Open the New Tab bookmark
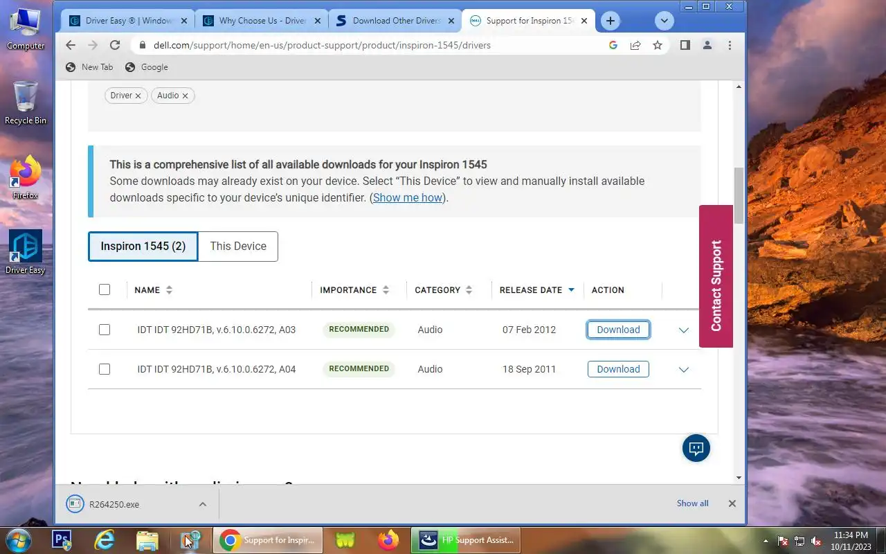 click(89, 67)
